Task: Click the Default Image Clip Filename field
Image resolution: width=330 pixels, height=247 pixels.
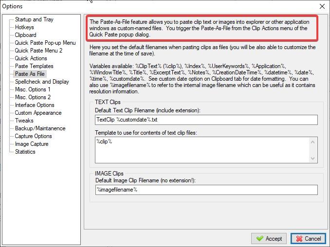Action: pyautogui.click(x=206, y=190)
